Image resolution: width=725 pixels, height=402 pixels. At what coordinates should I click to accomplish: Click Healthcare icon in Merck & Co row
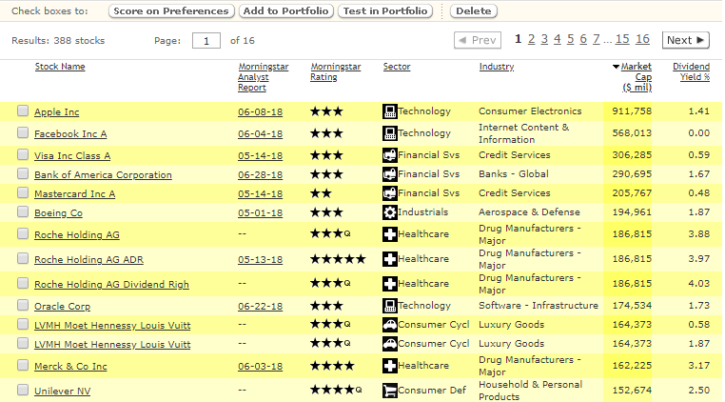[390, 366]
